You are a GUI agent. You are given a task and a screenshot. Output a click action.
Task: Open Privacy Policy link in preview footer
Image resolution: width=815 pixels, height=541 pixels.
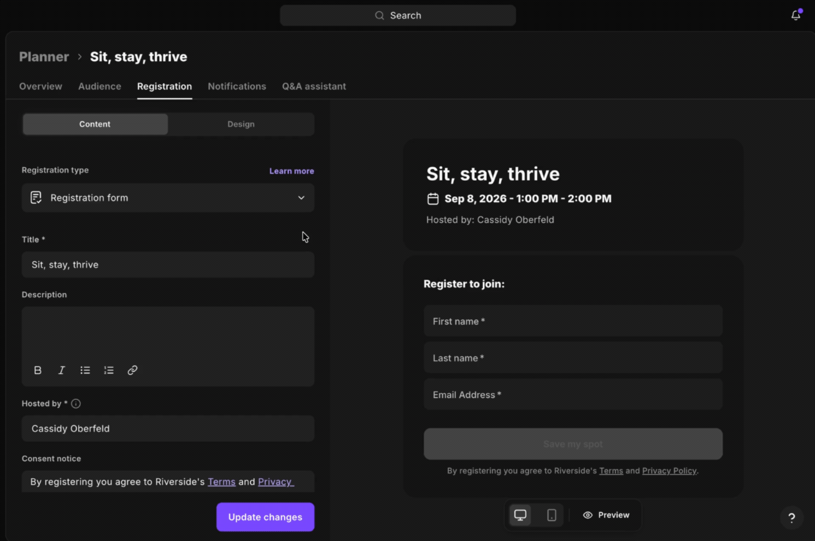[670, 471]
